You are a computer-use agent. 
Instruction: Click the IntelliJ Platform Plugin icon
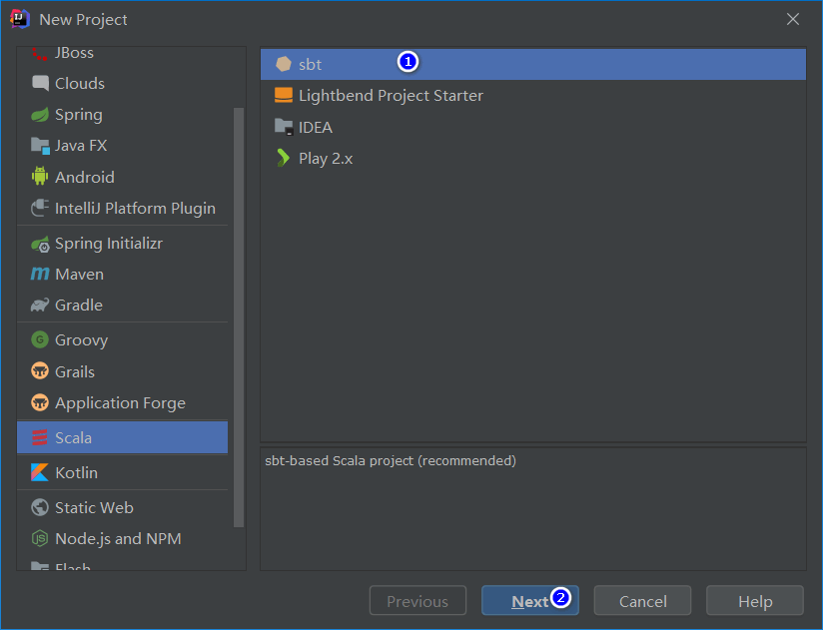click(38, 208)
